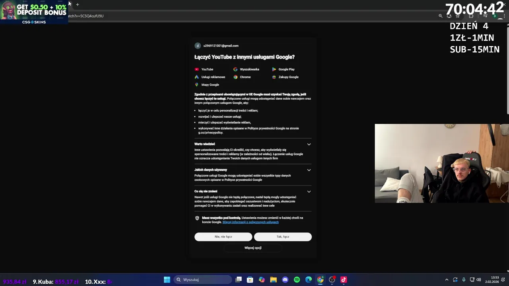Click the Usługi reklamowe icon
The image size is (509, 286).
point(196,77)
